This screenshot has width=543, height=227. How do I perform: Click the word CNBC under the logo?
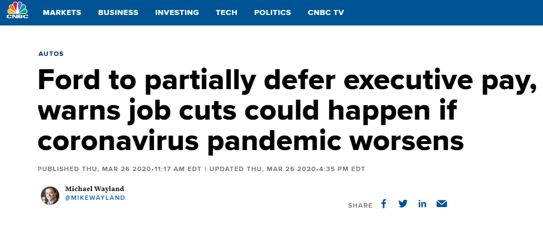[x=17, y=16]
